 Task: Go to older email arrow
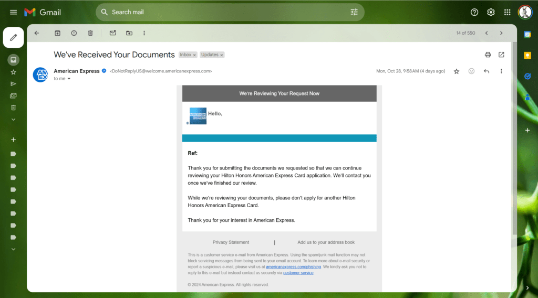(x=501, y=33)
